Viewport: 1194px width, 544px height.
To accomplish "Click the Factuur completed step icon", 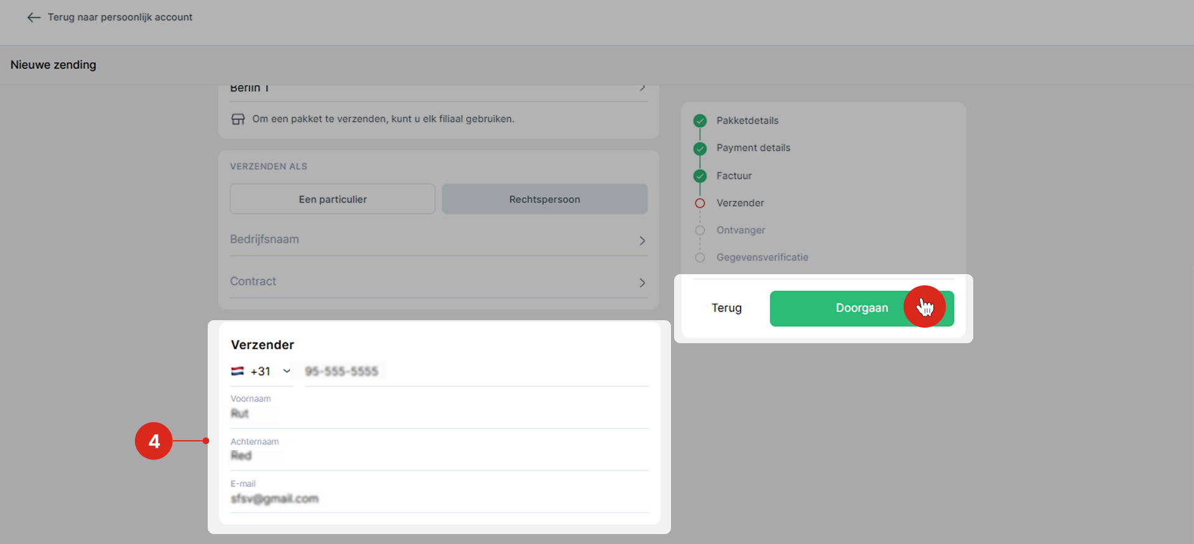I will pyautogui.click(x=700, y=176).
